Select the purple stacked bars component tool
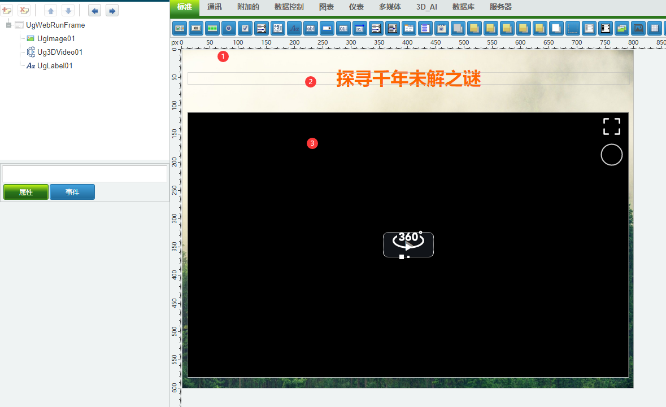The image size is (666, 407). pyautogui.click(x=425, y=28)
